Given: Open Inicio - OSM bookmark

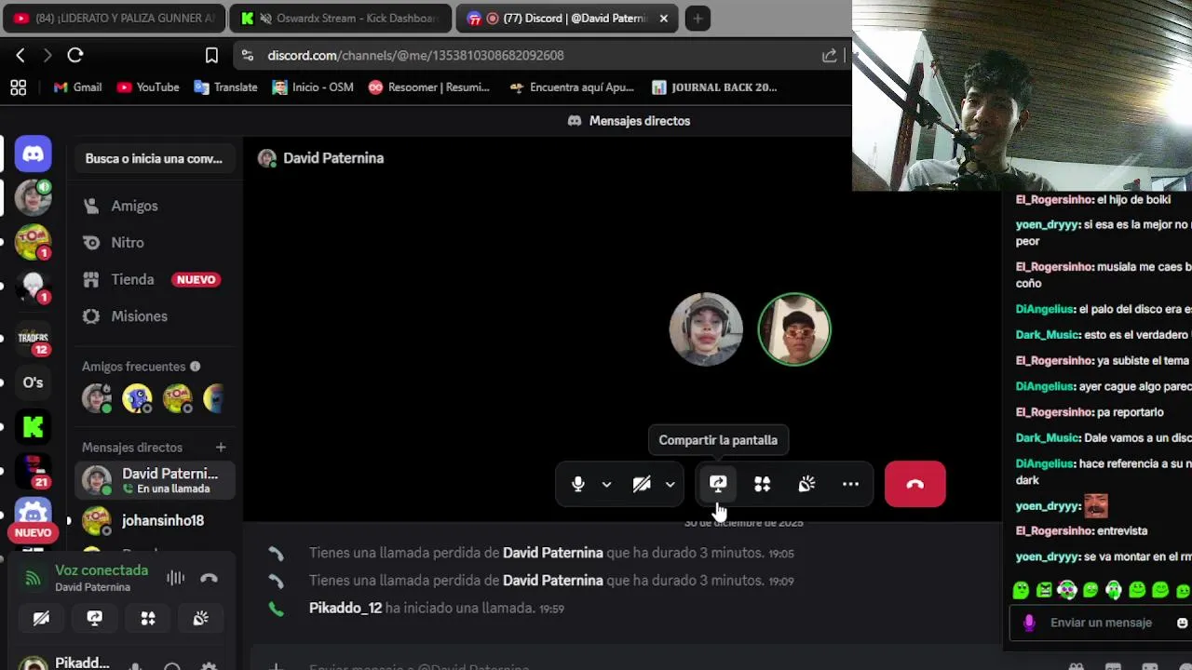Looking at the screenshot, I should click(x=312, y=87).
